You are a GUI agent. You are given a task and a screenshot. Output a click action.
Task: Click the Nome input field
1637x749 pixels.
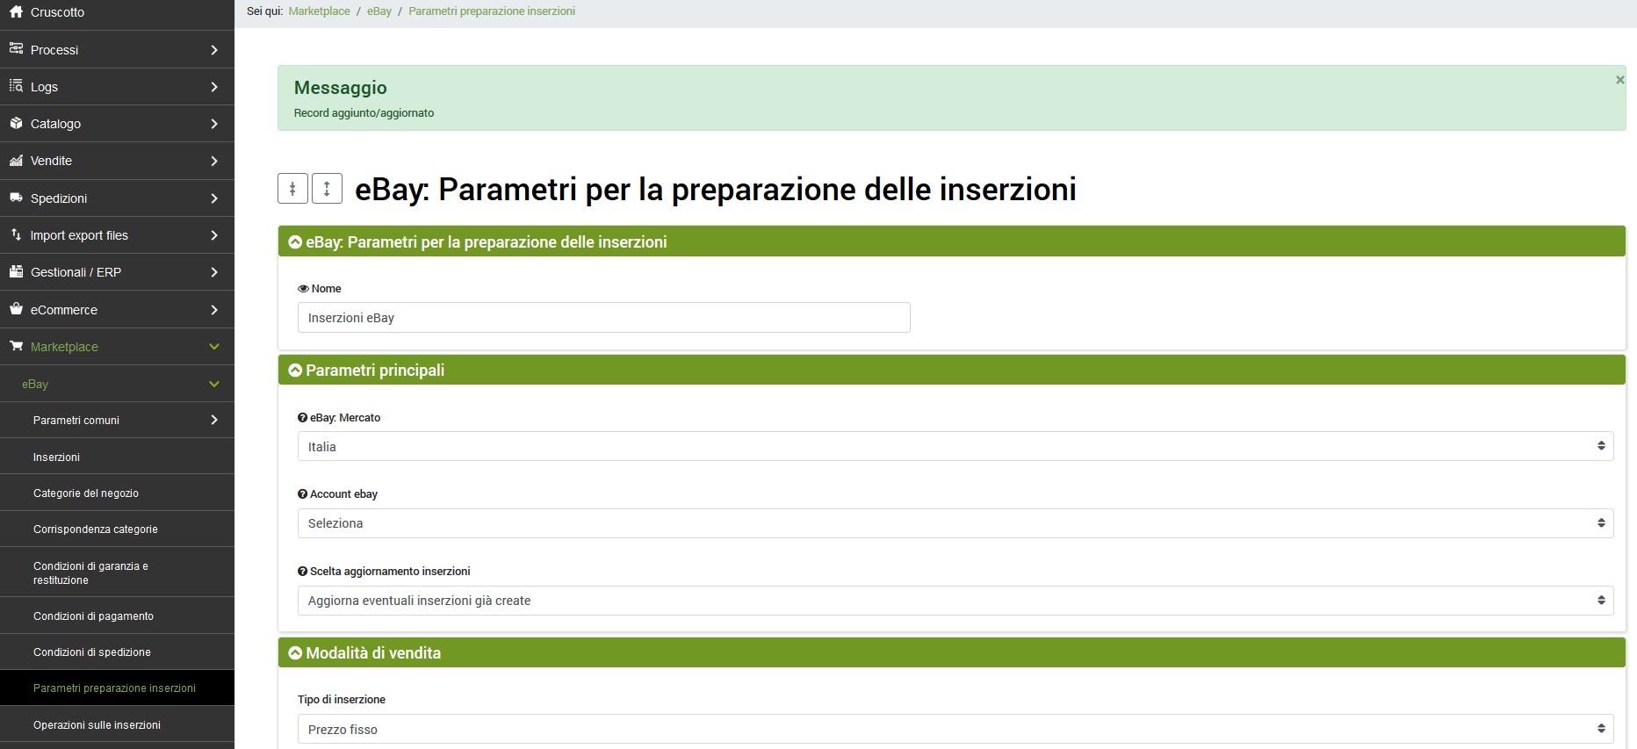[x=603, y=318]
